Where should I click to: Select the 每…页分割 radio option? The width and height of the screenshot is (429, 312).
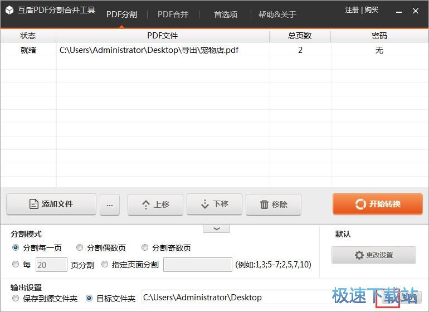[x=16, y=264]
